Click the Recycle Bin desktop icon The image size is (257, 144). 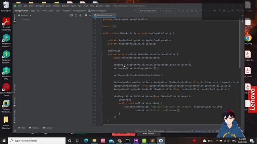tap(6, 7)
